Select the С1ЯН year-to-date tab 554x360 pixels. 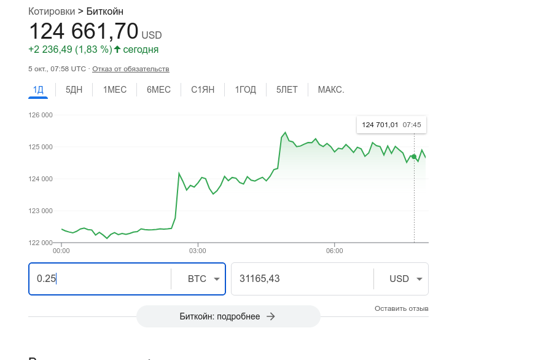(203, 90)
